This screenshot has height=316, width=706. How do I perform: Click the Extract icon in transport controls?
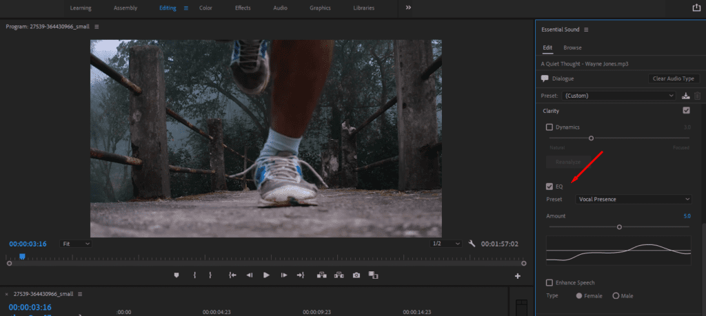339,275
